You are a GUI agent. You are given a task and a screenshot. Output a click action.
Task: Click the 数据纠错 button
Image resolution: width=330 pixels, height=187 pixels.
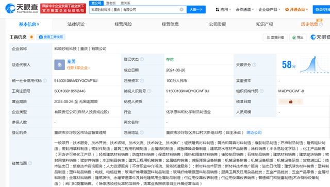point(275,38)
